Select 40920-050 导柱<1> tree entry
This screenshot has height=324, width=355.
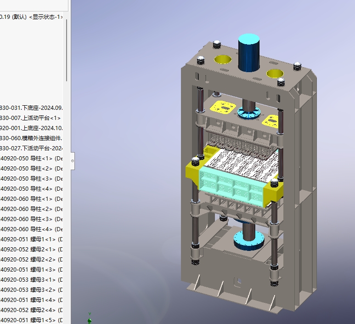[32, 159]
